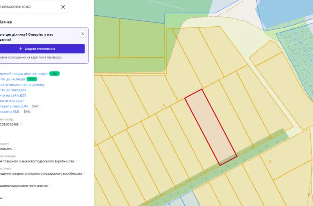Save the parcel to a collection

tap(13, 79)
